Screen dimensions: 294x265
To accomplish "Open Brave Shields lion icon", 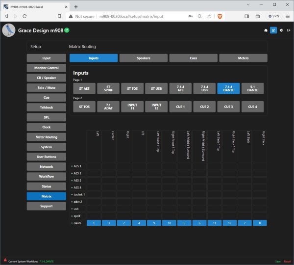I will pyautogui.click(x=218, y=16).
